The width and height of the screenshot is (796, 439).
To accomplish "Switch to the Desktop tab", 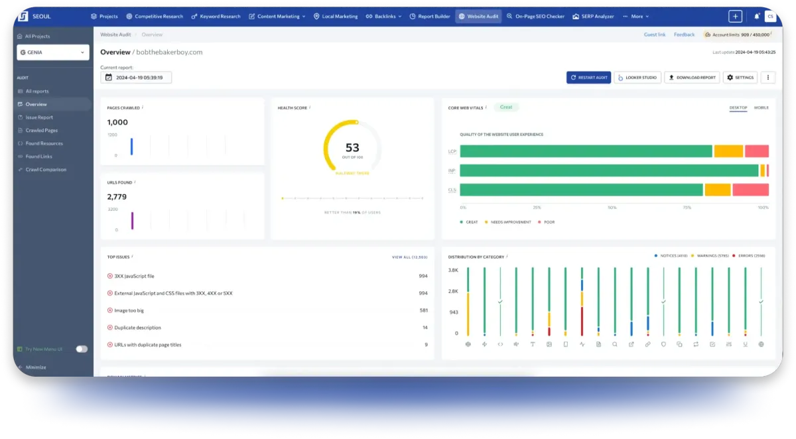I will (738, 107).
